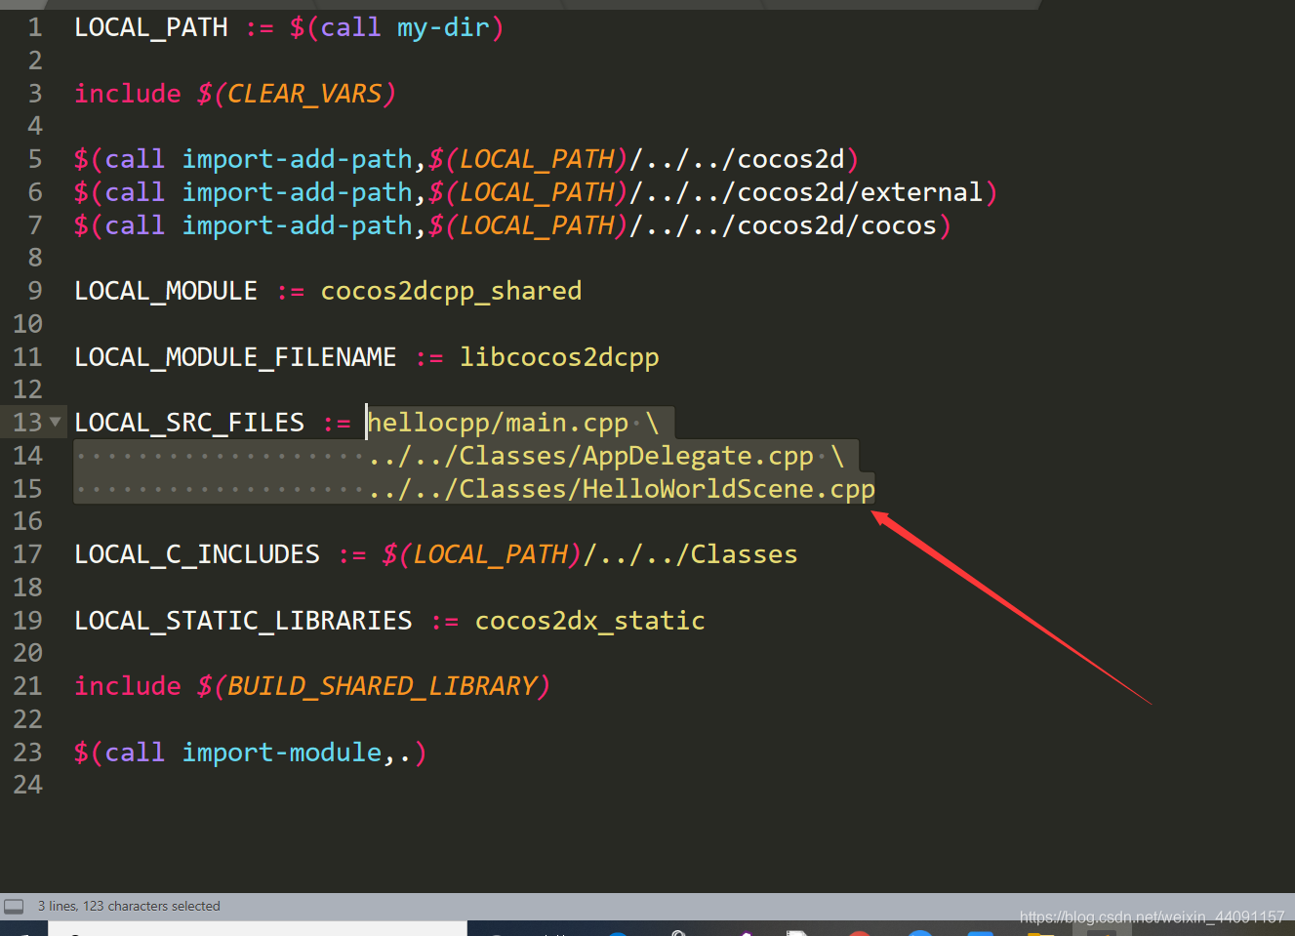Viewport: 1295px width, 936px height.
Task: Click line number 21 in the gutter
Action: 28,686
